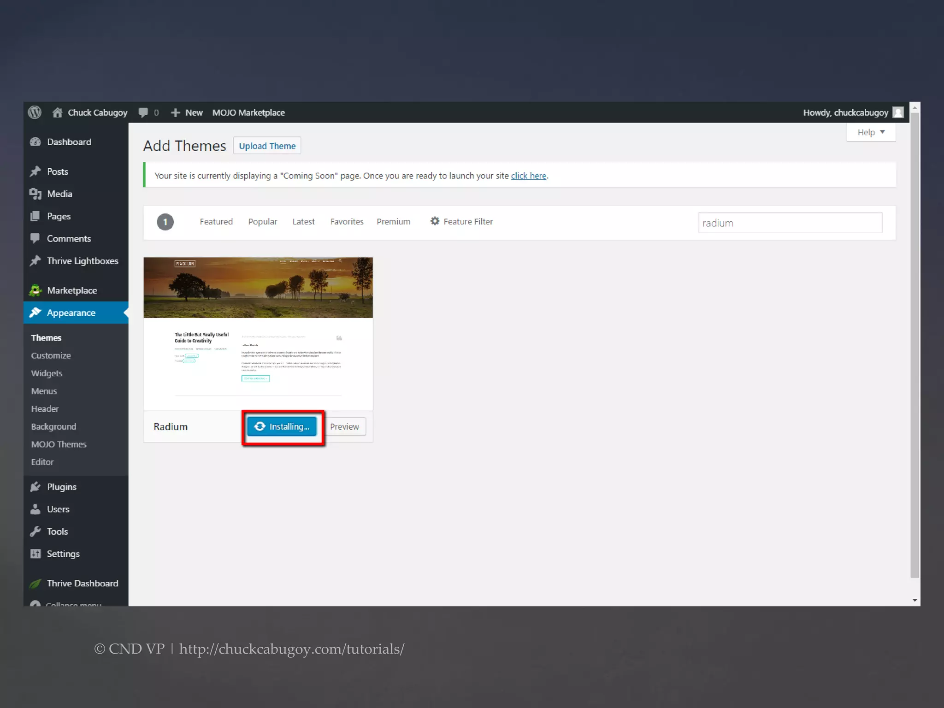Switch to the Latest tab
The image size is (944, 708).
point(303,222)
